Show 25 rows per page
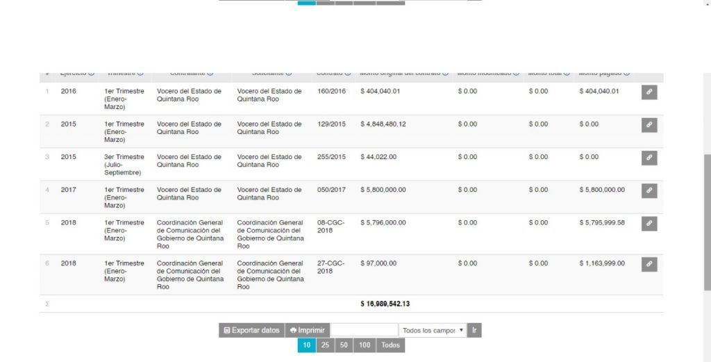Screen dimensions: 711x362 pos(325,345)
